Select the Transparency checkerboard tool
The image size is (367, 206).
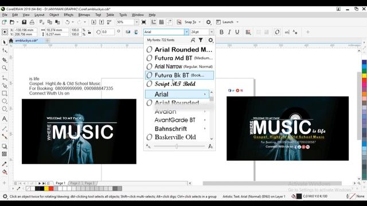[x=4, y=154]
